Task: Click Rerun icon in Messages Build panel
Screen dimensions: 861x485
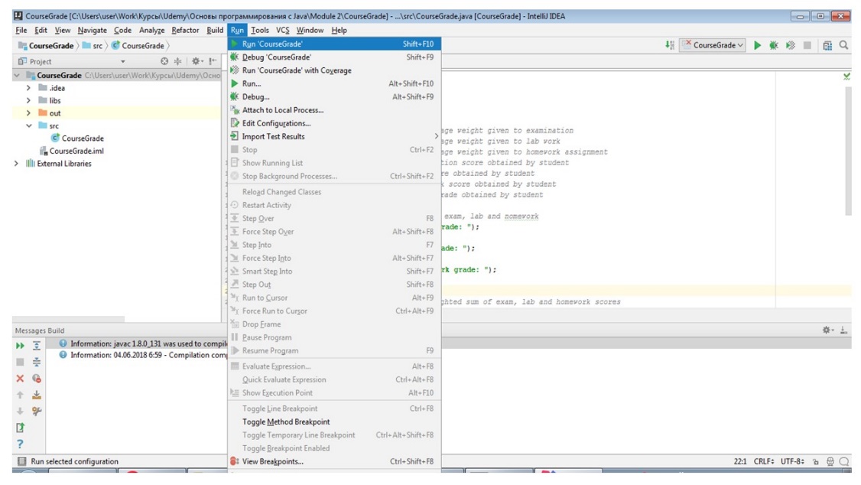Action: click(20, 347)
